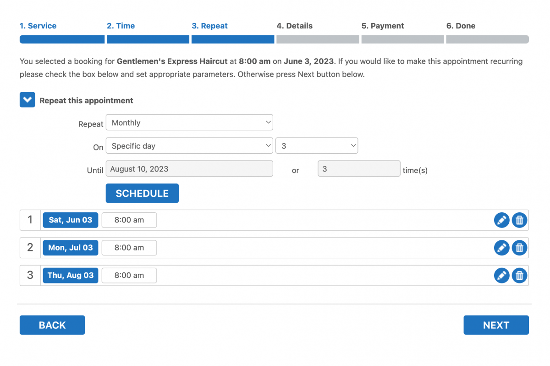This screenshot has width=550, height=366.
Task: Select the 5. Payment step
Action: [x=383, y=26]
